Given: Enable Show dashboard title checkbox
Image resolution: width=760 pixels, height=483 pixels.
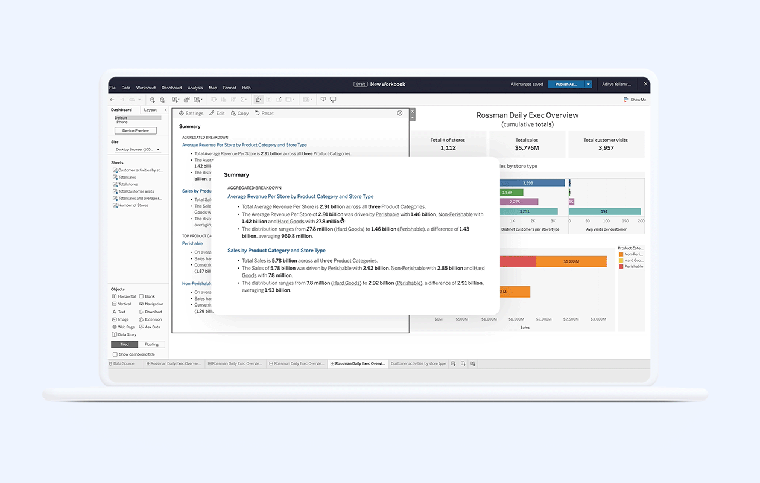Looking at the screenshot, I should (115, 354).
